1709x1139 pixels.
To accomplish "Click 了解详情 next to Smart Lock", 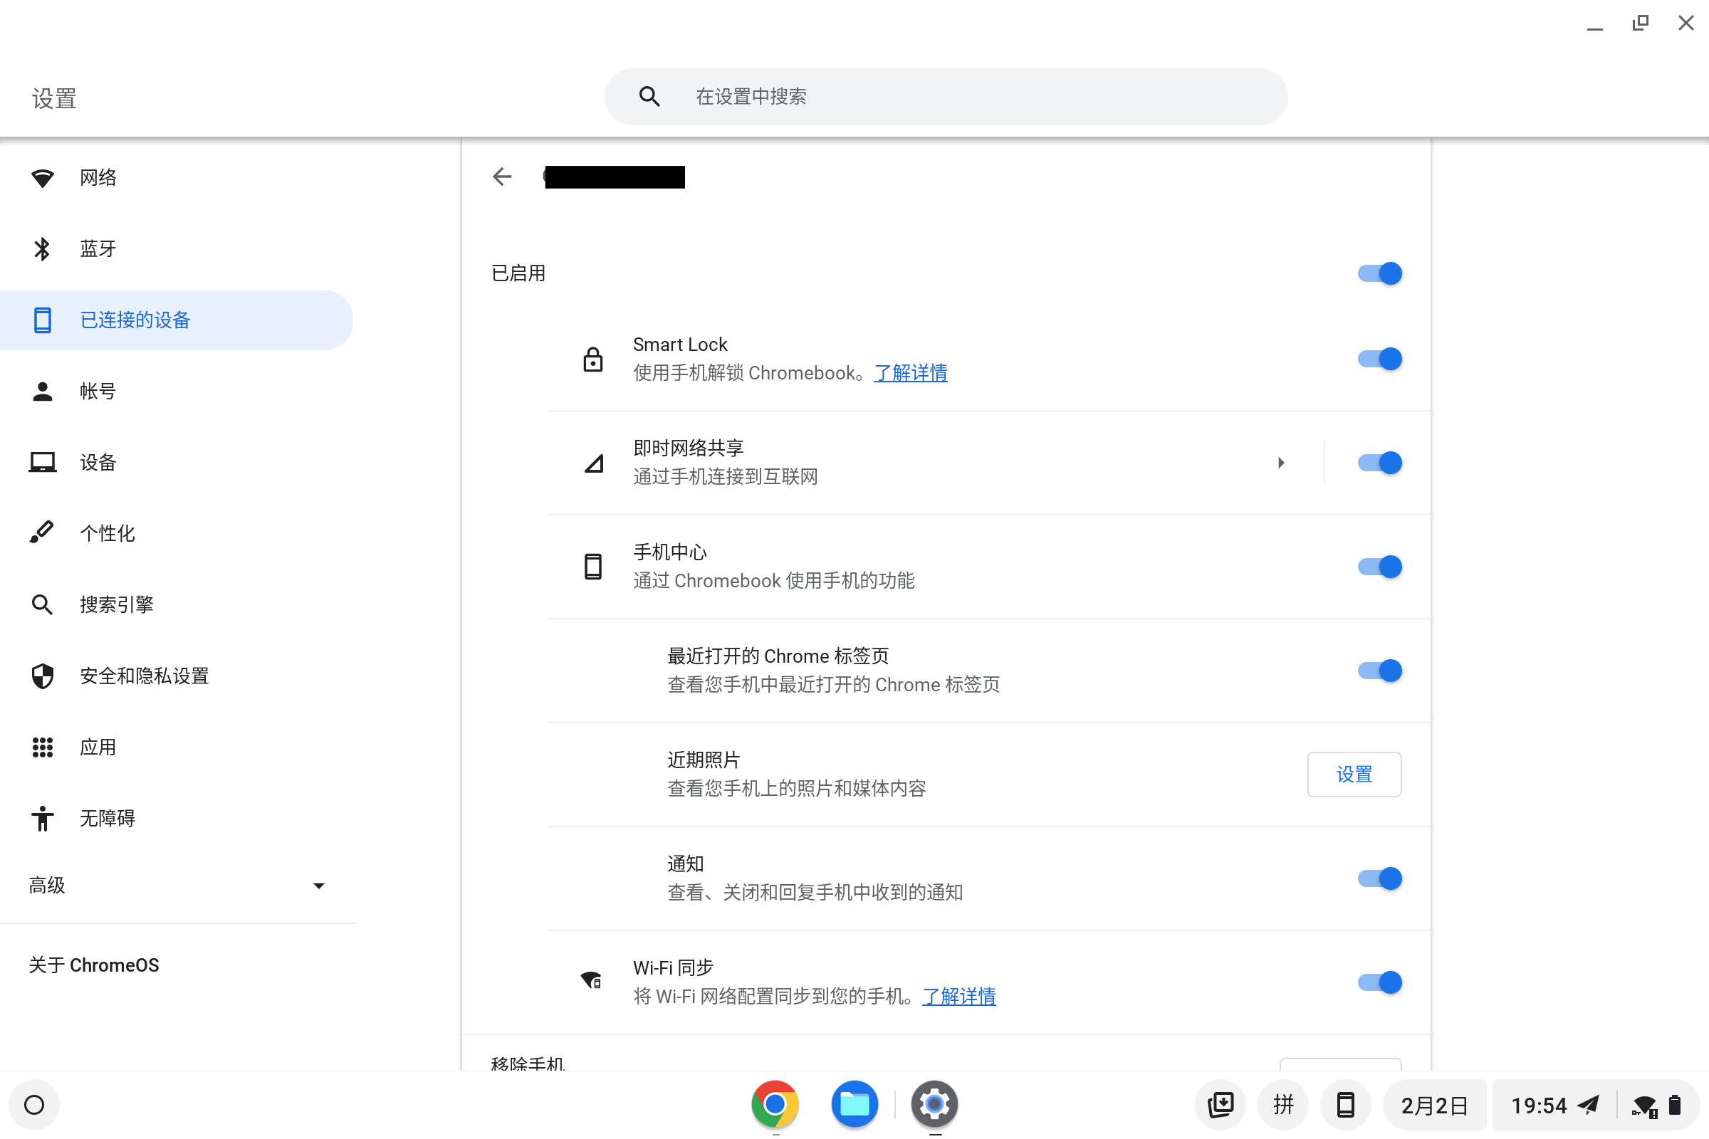I will click(910, 372).
